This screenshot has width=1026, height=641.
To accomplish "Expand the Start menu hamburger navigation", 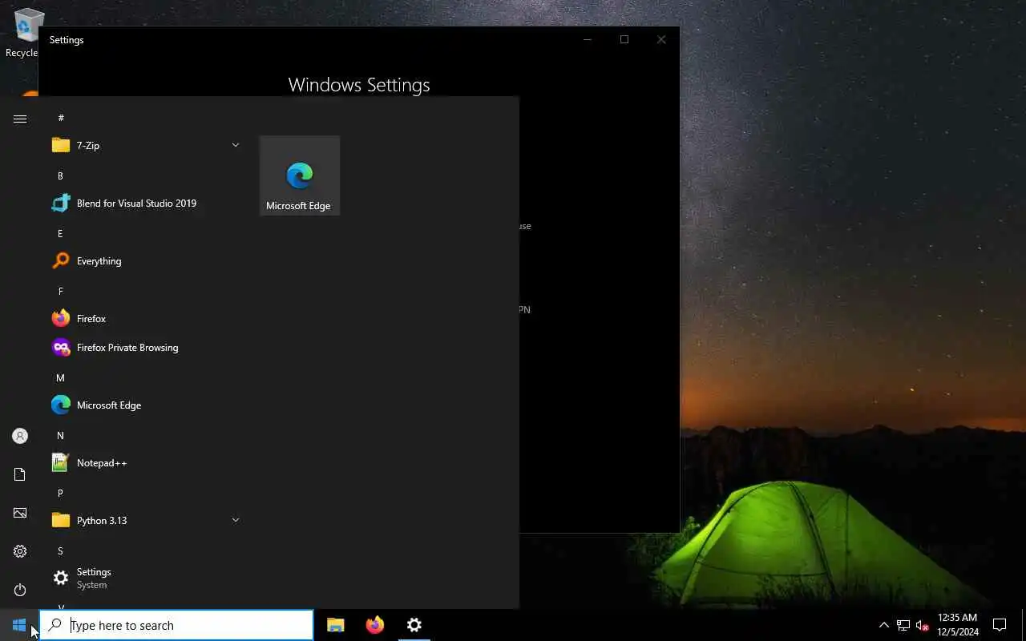I will click(x=20, y=119).
